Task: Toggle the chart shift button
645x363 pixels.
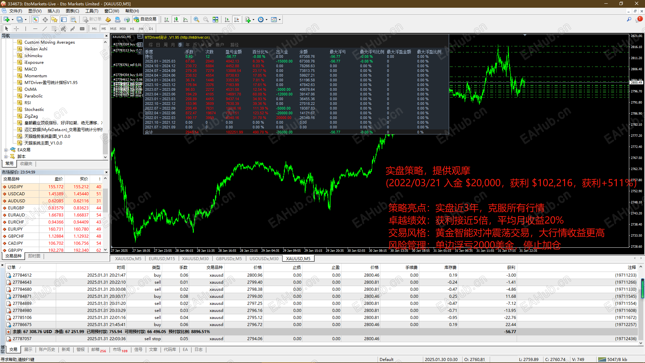Action: pyautogui.click(x=236, y=19)
